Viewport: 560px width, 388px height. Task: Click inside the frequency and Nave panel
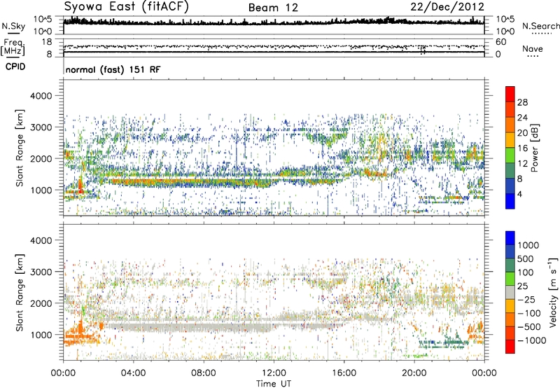(274, 48)
